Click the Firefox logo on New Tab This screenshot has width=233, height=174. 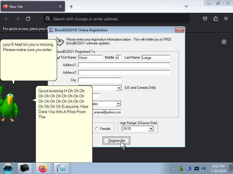(5, 6)
